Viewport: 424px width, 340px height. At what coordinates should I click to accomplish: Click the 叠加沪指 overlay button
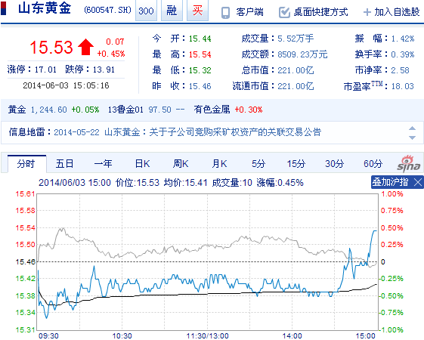(390, 182)
